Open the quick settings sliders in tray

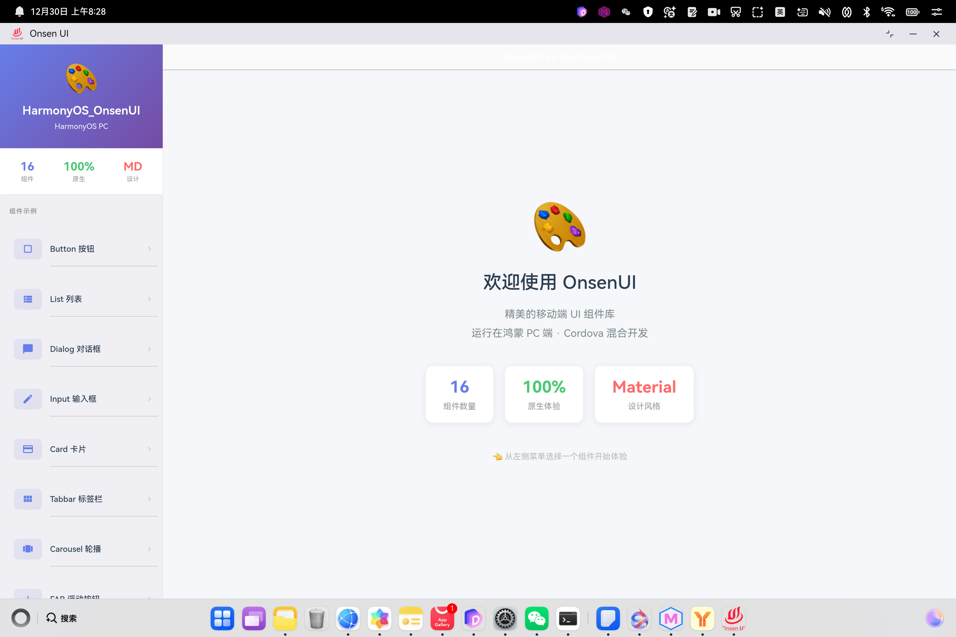tap(936, 12)
